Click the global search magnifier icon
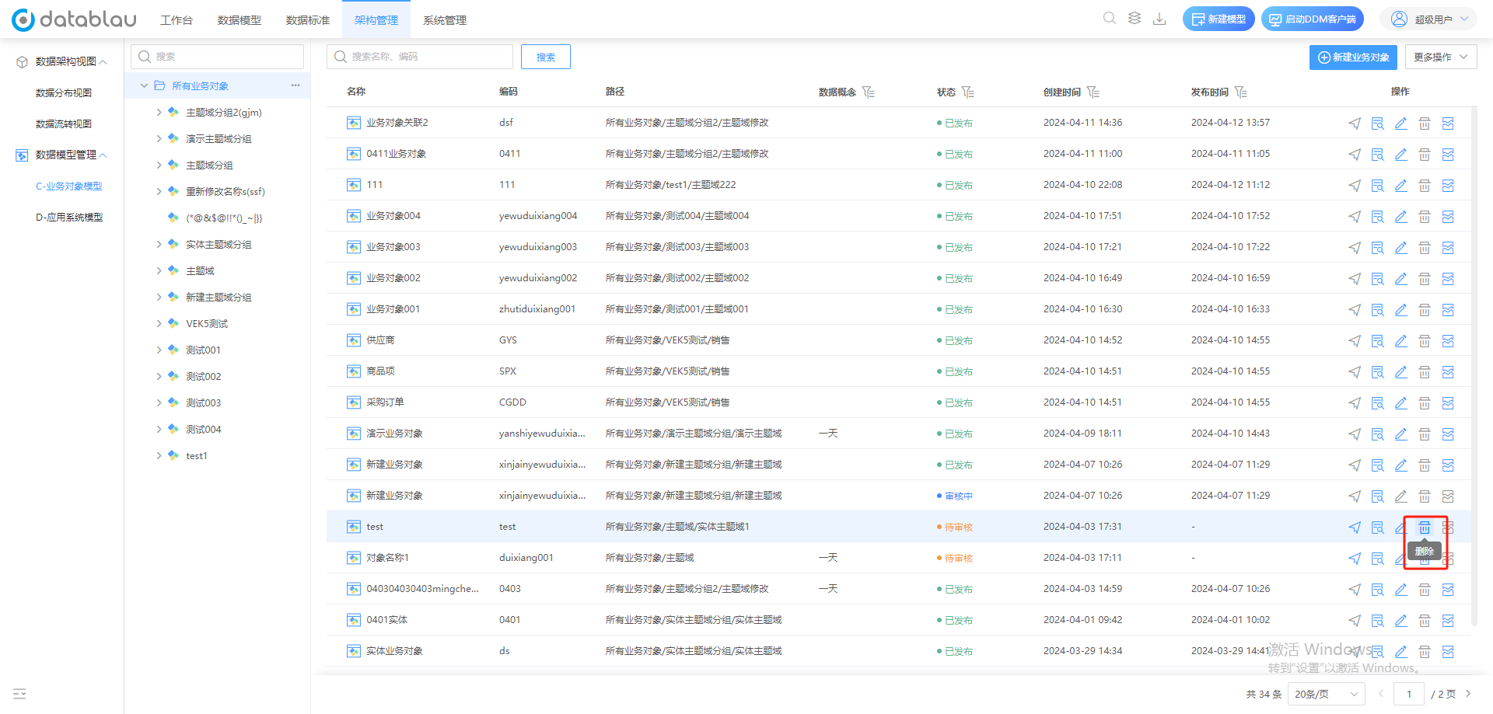Screen dimensions: 1493x714 coord(1110,18)
